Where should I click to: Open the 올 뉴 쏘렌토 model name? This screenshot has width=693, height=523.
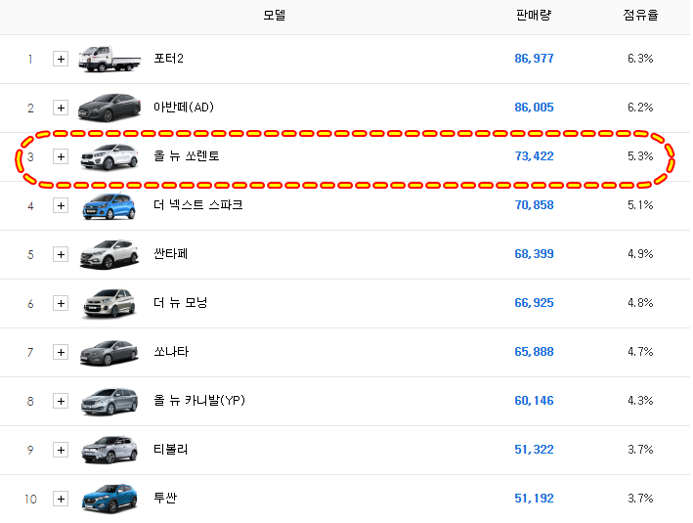[x=187, y=156]
